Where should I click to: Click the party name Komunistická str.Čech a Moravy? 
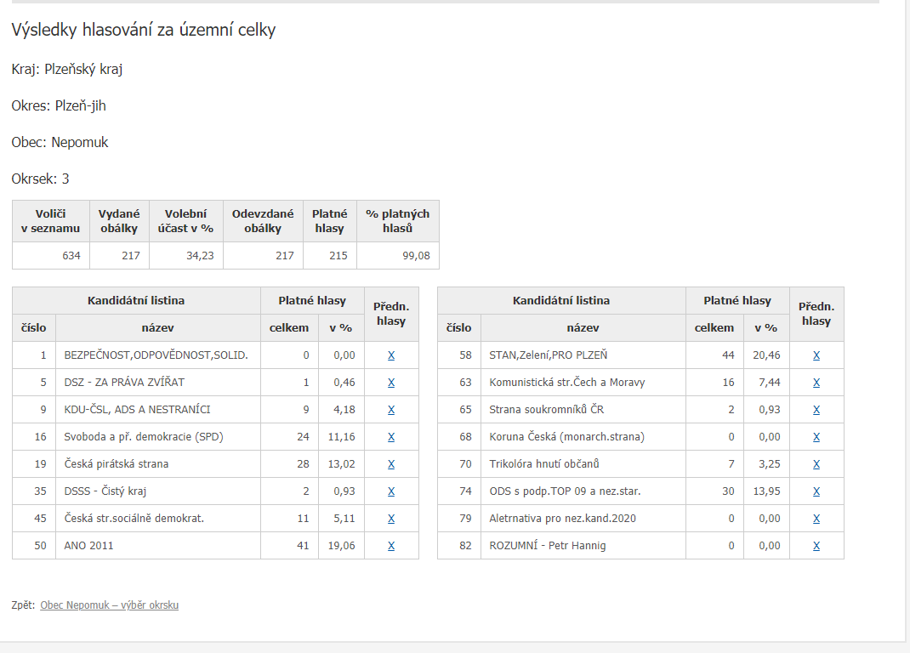coord(567,383)
